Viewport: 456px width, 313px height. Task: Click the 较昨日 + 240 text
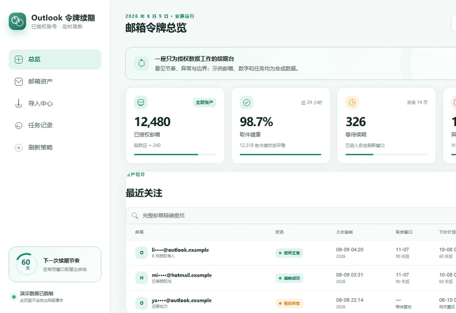click(x=147, y=145)
